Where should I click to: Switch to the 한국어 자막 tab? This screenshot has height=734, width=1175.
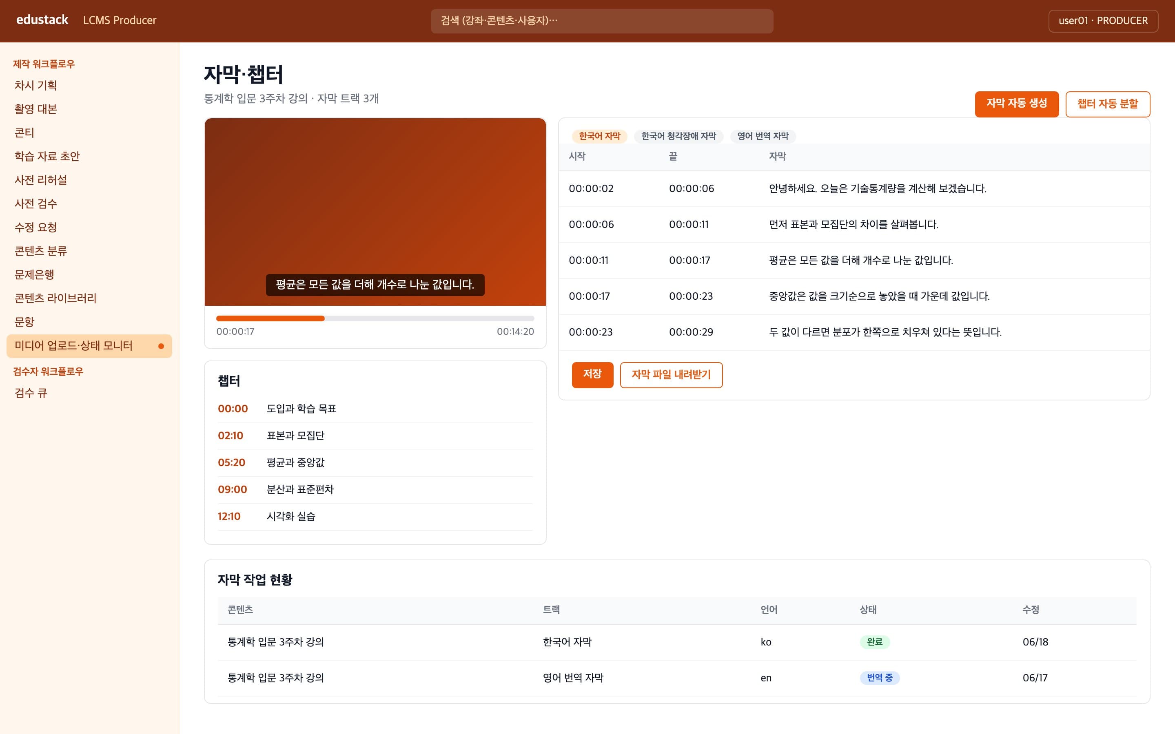click(x=600, y=137)
